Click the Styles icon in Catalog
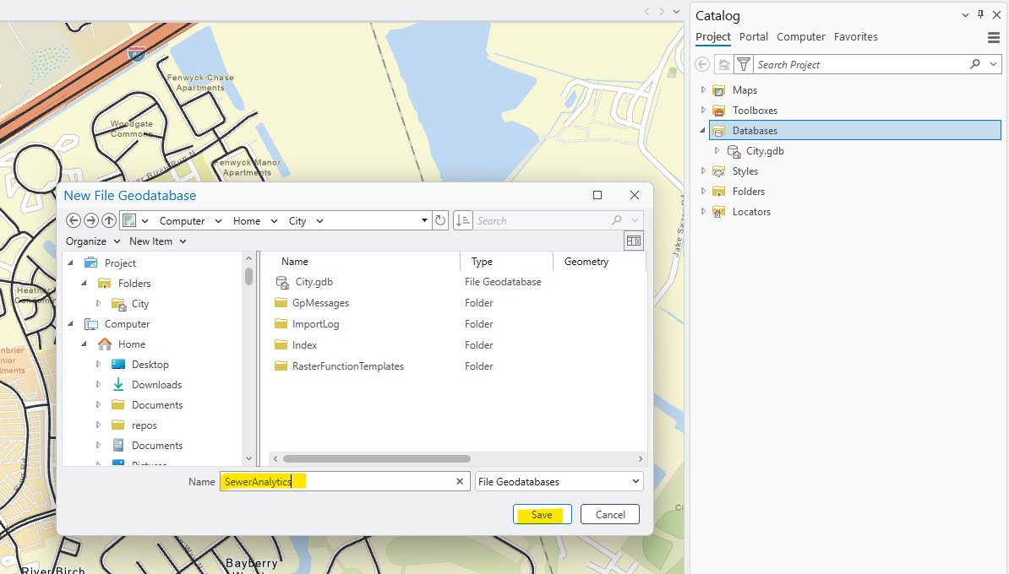This screenshot has width=1009, height=574. pyautogui.click(x=719, y=171)
